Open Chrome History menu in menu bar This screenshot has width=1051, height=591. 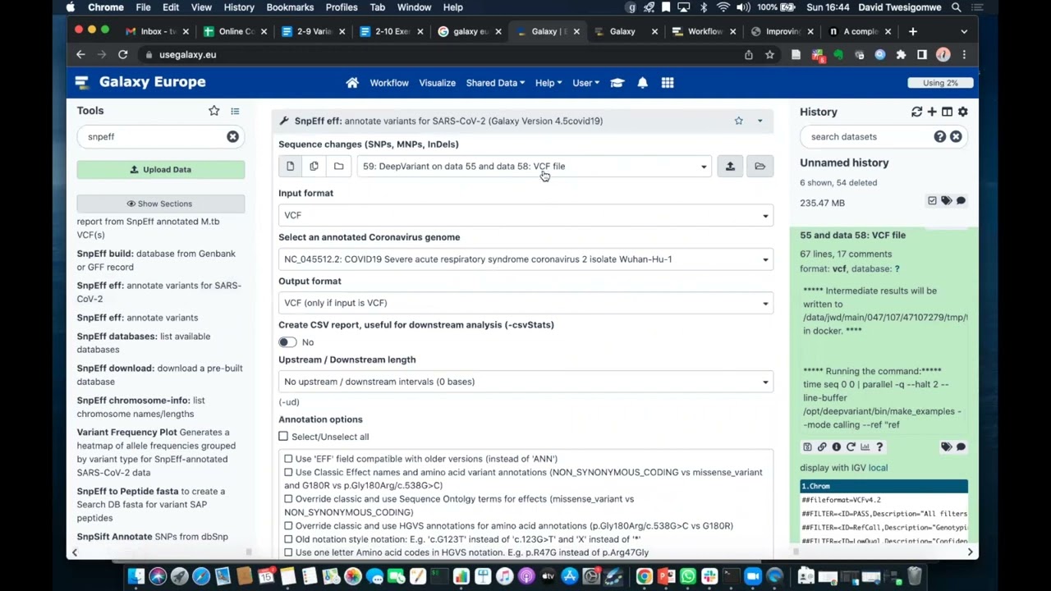pos(239,7)
